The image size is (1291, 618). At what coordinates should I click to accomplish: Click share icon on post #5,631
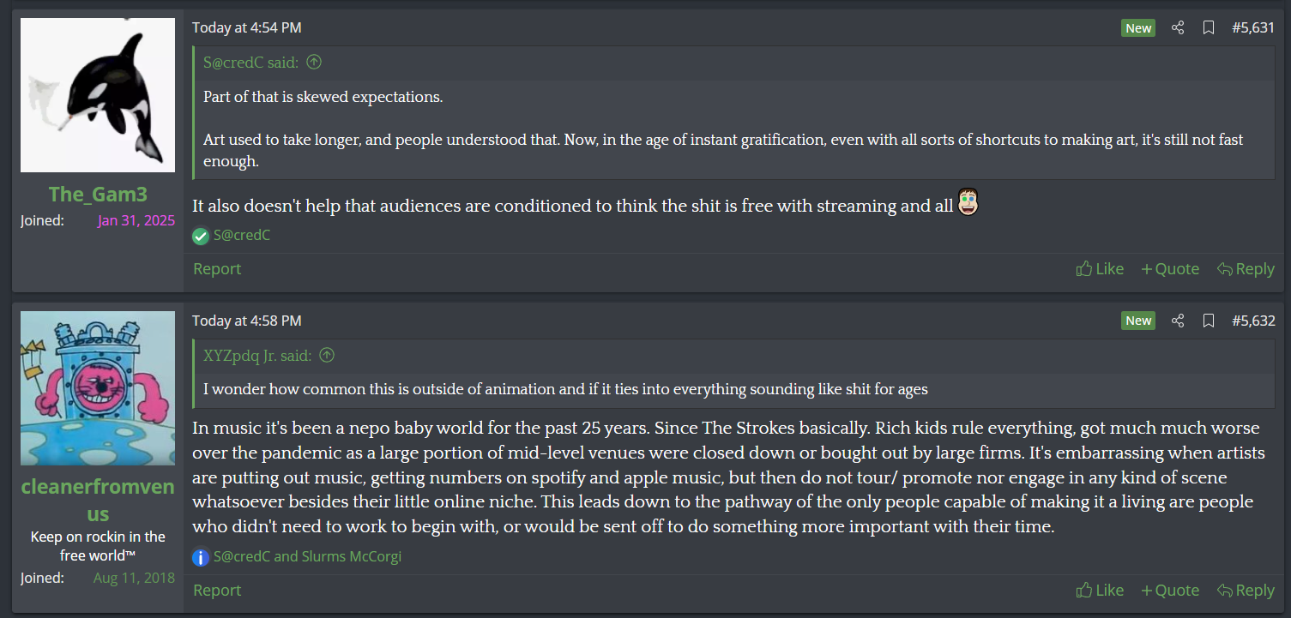(1178, 27)
